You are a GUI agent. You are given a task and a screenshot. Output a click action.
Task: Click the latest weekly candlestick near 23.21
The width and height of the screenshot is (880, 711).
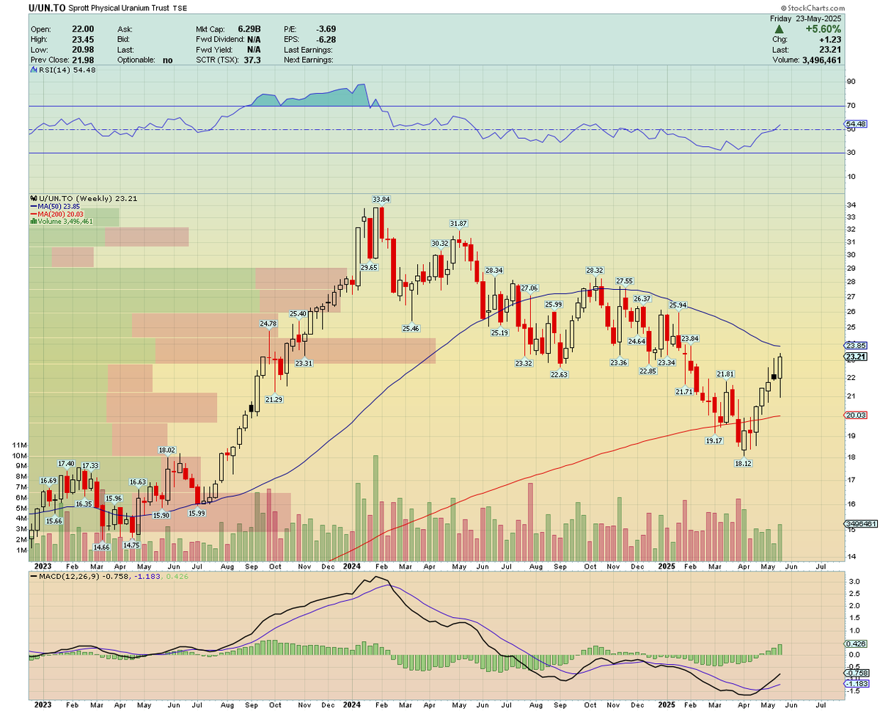click(x=780, y=368)
